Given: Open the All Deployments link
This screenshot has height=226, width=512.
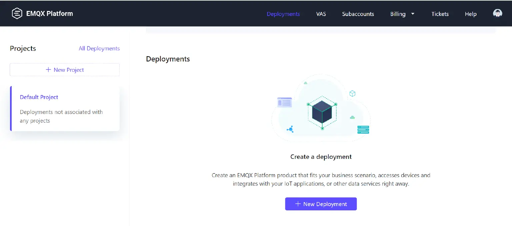Looking at the screenshot, I should 99,48.
